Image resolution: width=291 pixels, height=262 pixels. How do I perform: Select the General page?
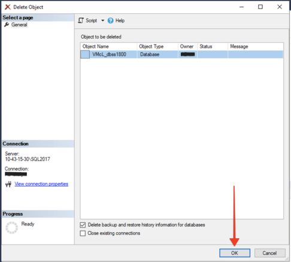coord(19,25)
